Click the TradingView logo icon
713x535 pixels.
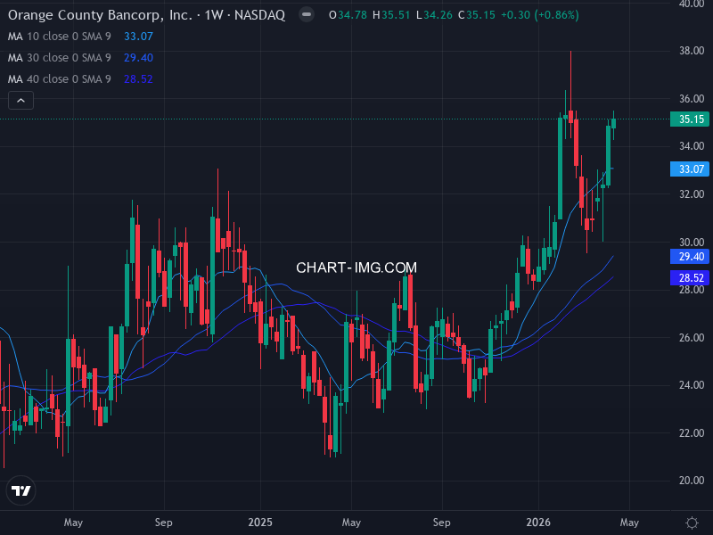click(x=21, y=490)
